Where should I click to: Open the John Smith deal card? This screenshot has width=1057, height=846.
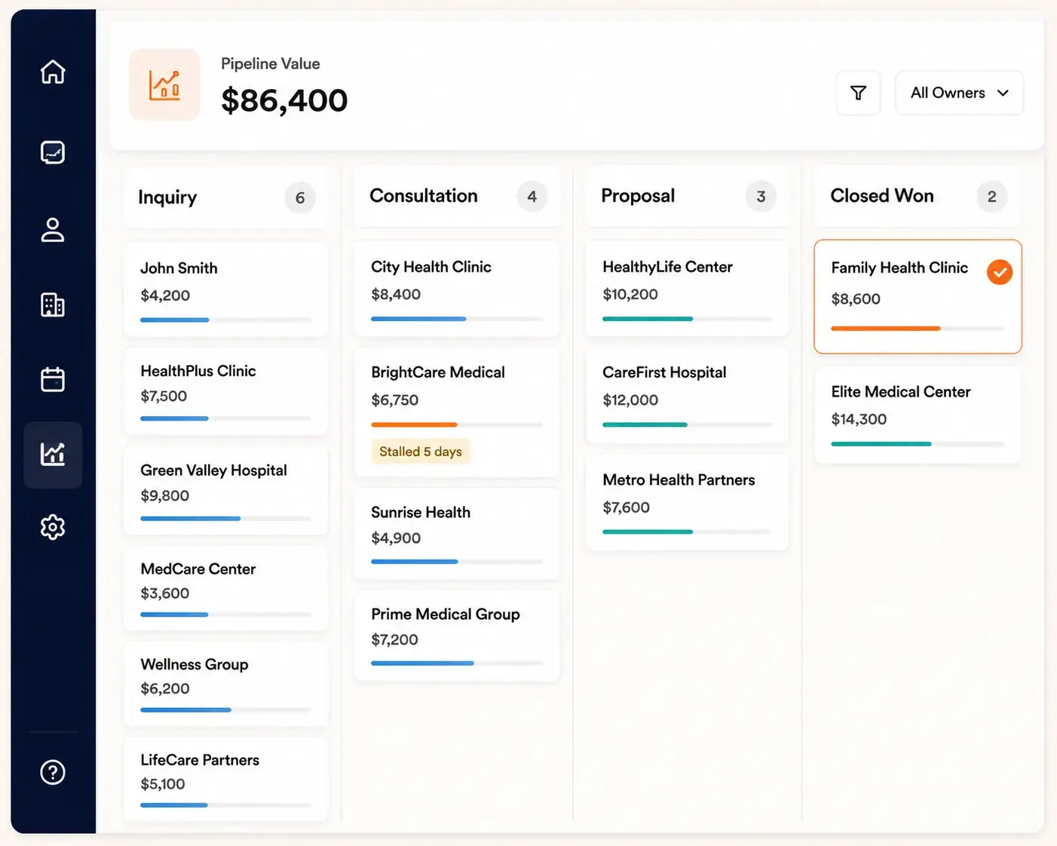[x=225, y=290]
